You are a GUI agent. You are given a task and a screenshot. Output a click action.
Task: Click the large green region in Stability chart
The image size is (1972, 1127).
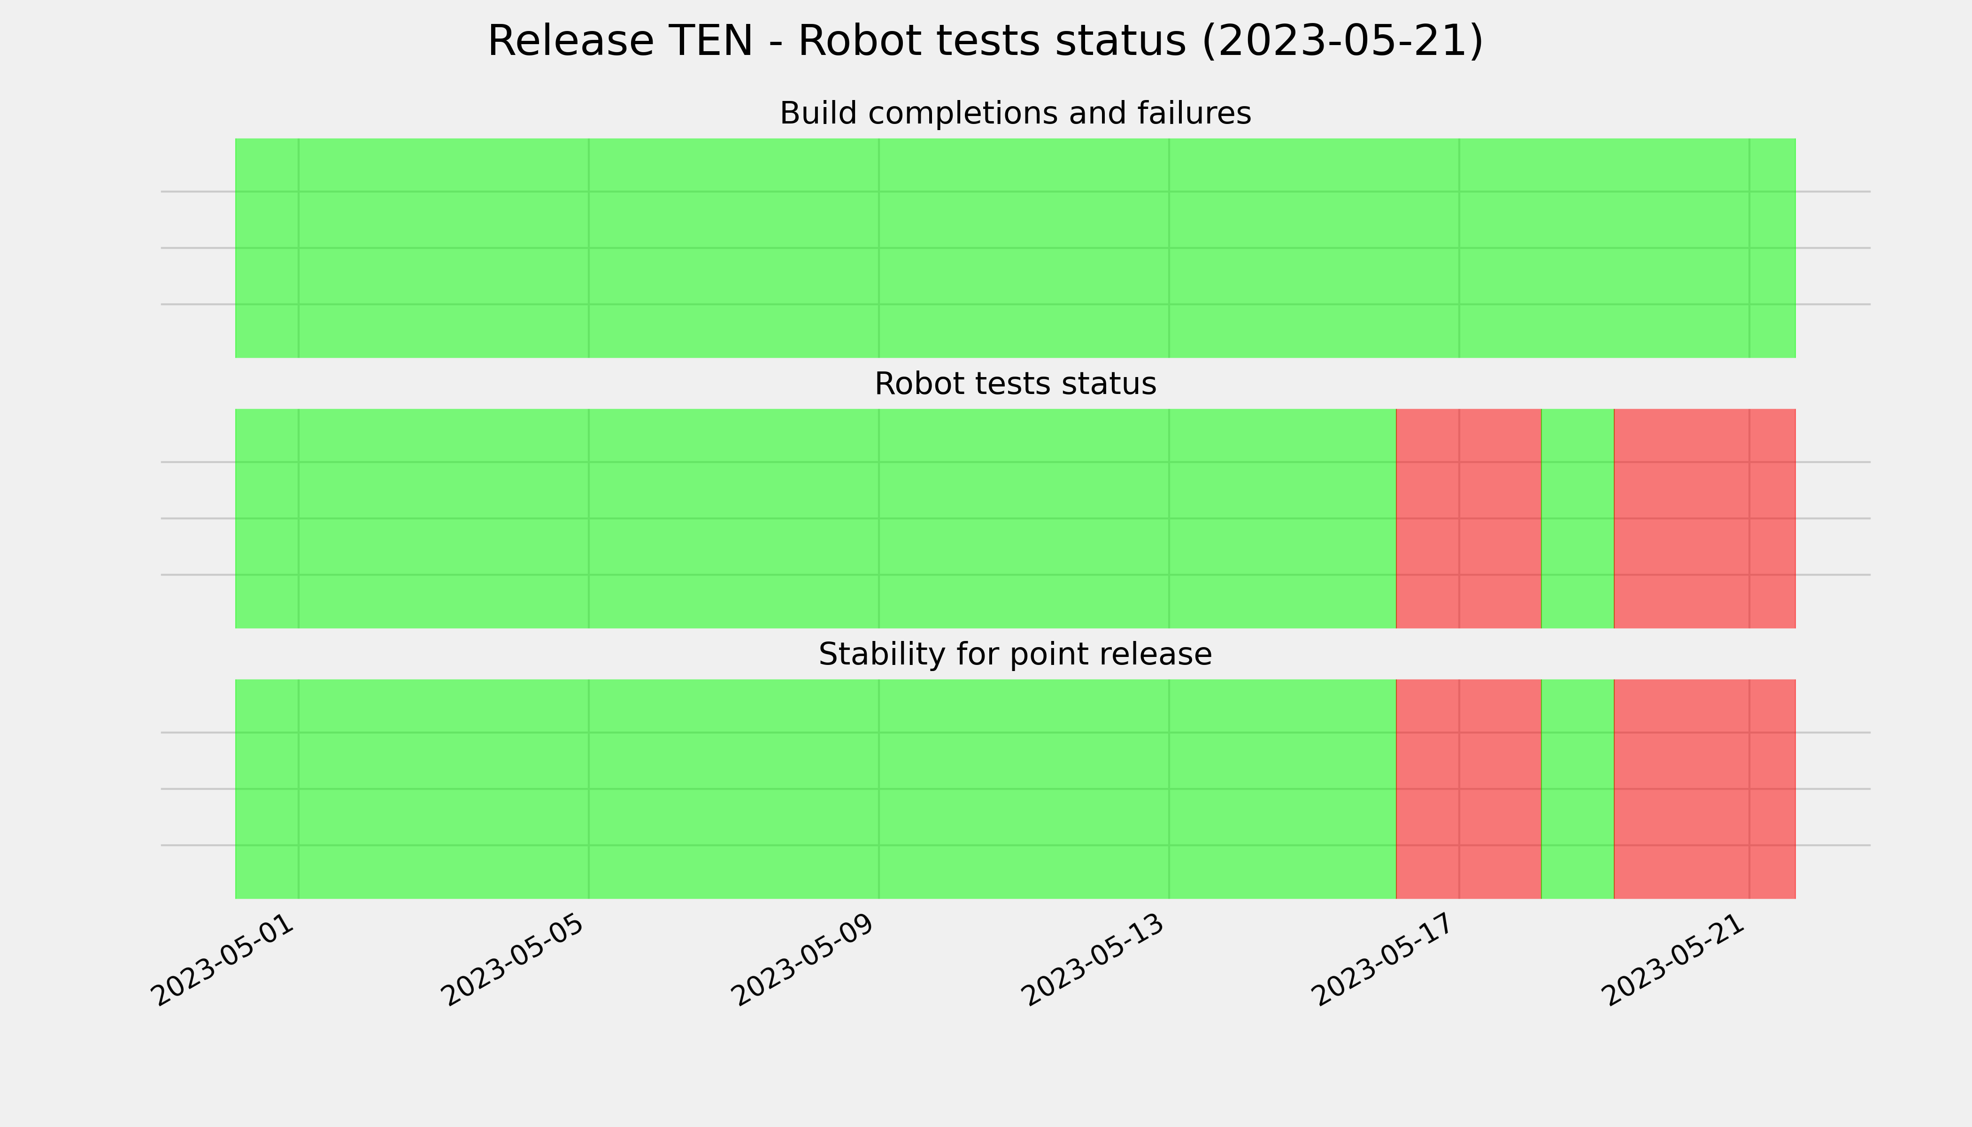coord(816,789)
